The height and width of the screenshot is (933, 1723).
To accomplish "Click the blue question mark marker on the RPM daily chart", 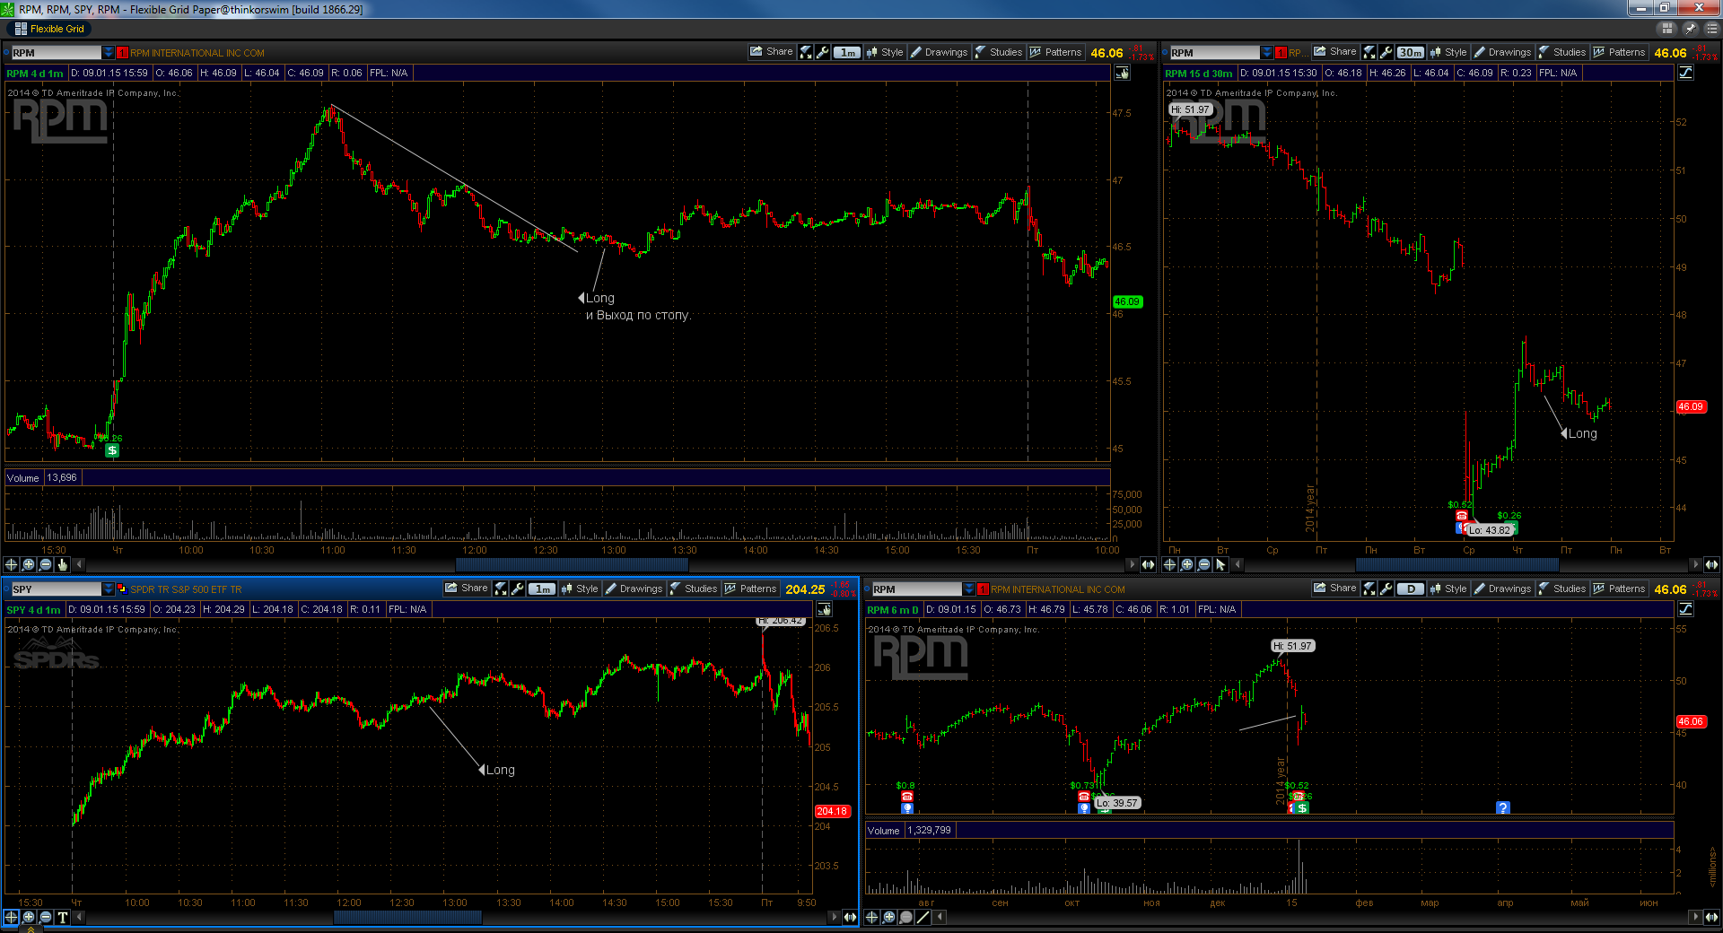I will pos(1503,808).
